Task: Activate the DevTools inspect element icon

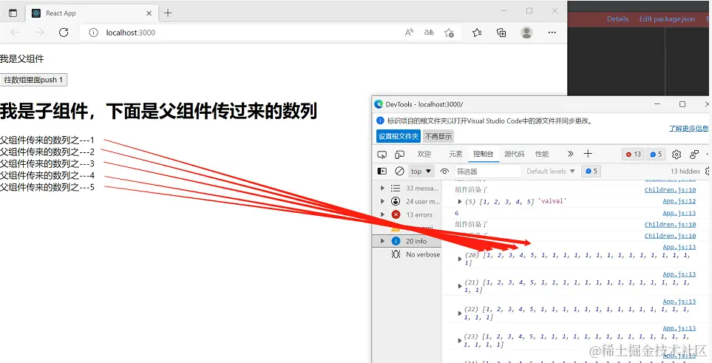Action: [x=382, y=155]
